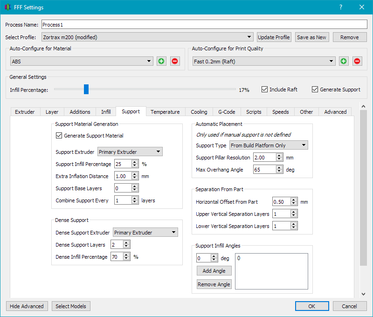Switch to the Additions tab
Viewport: 373px width, 317px height.
(x=80, y=112)
